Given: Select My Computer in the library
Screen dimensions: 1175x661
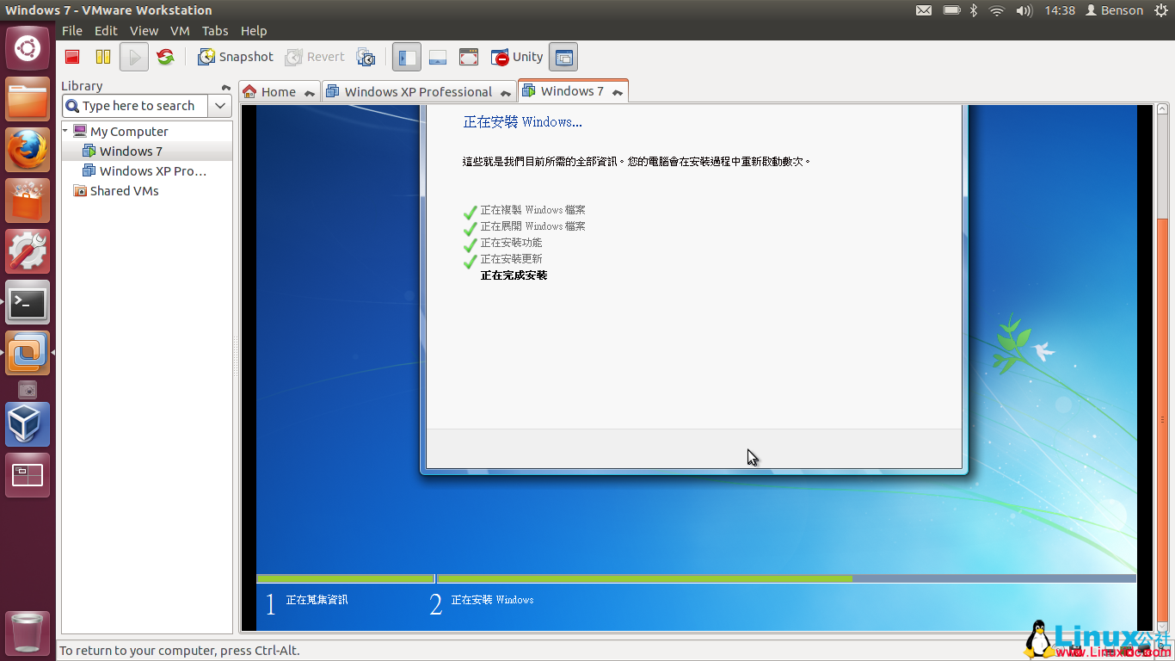Looking at the screenshot, I should [x=129, y=132].
